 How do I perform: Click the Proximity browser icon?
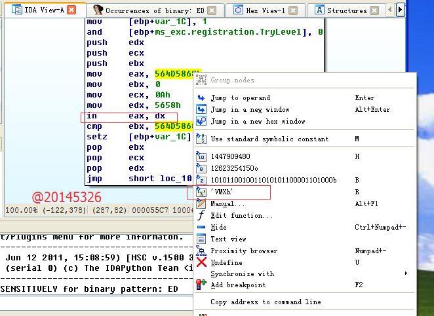pos(201,251)
